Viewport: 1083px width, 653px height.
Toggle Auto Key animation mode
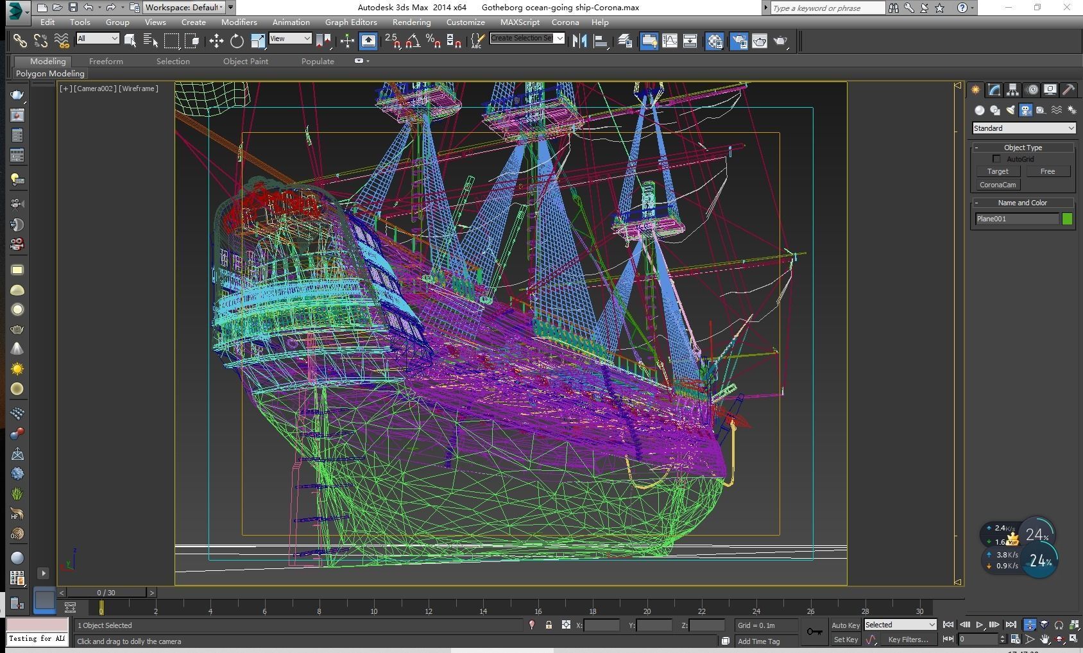[x=845, y=625]
